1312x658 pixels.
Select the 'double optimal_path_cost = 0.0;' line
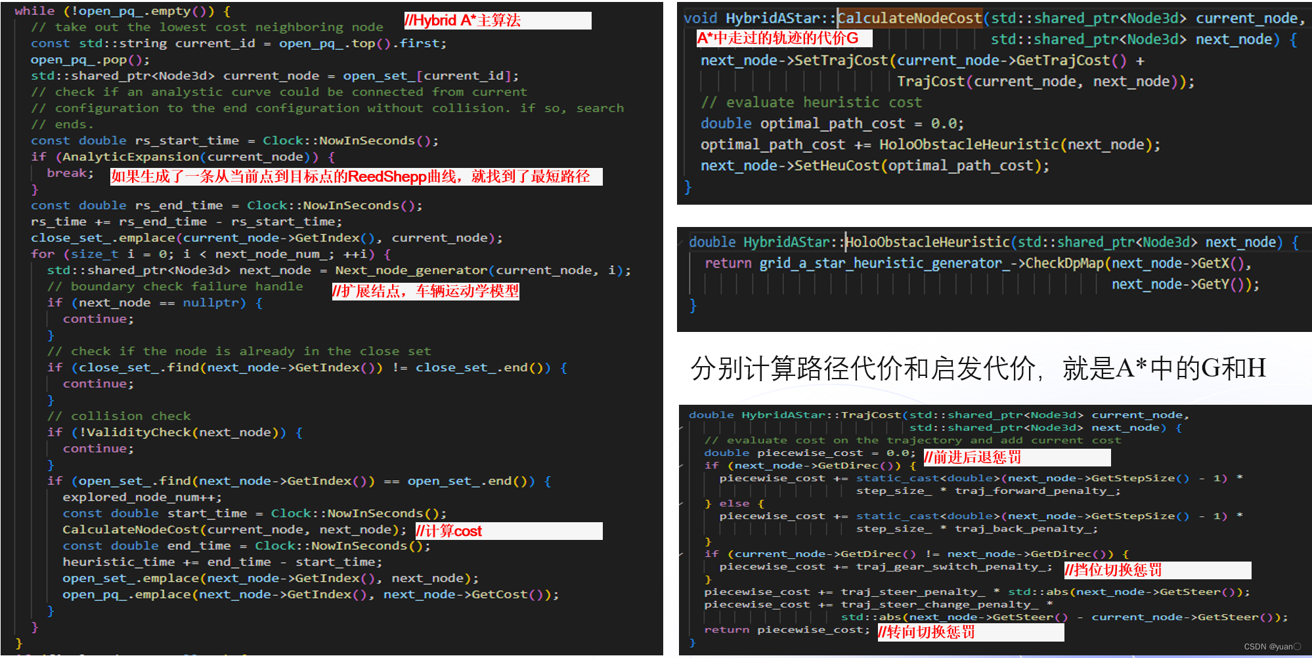(832, 123)
